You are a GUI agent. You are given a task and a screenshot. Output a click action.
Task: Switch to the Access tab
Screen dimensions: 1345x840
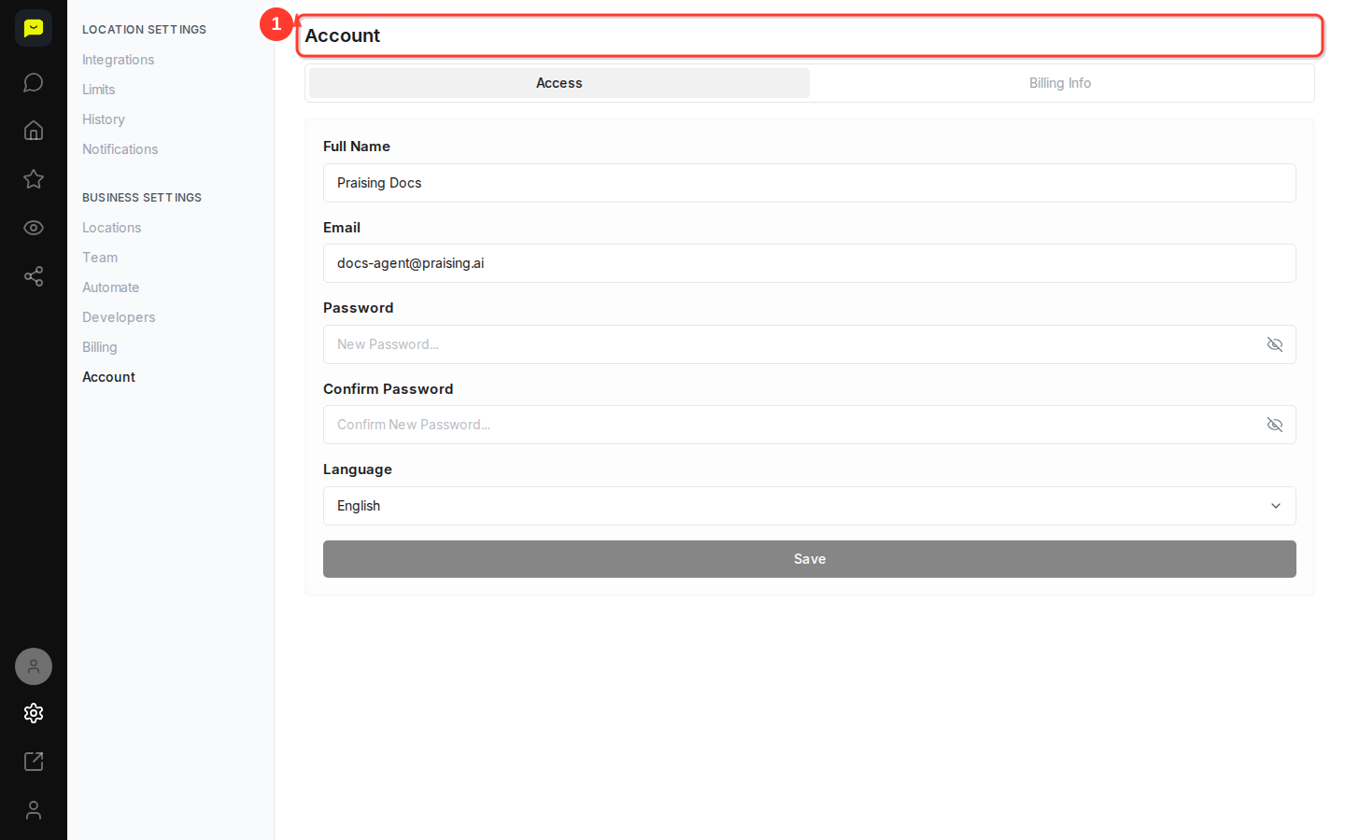(559, 83)
